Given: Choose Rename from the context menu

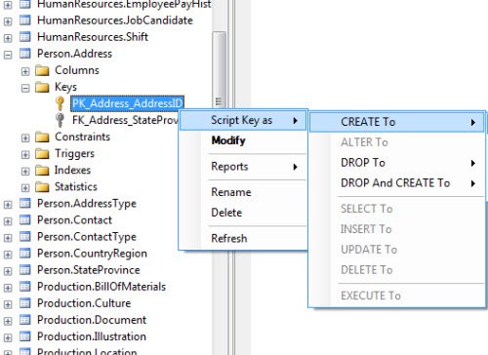Looking at the screenshot, I should coord(243,192).
